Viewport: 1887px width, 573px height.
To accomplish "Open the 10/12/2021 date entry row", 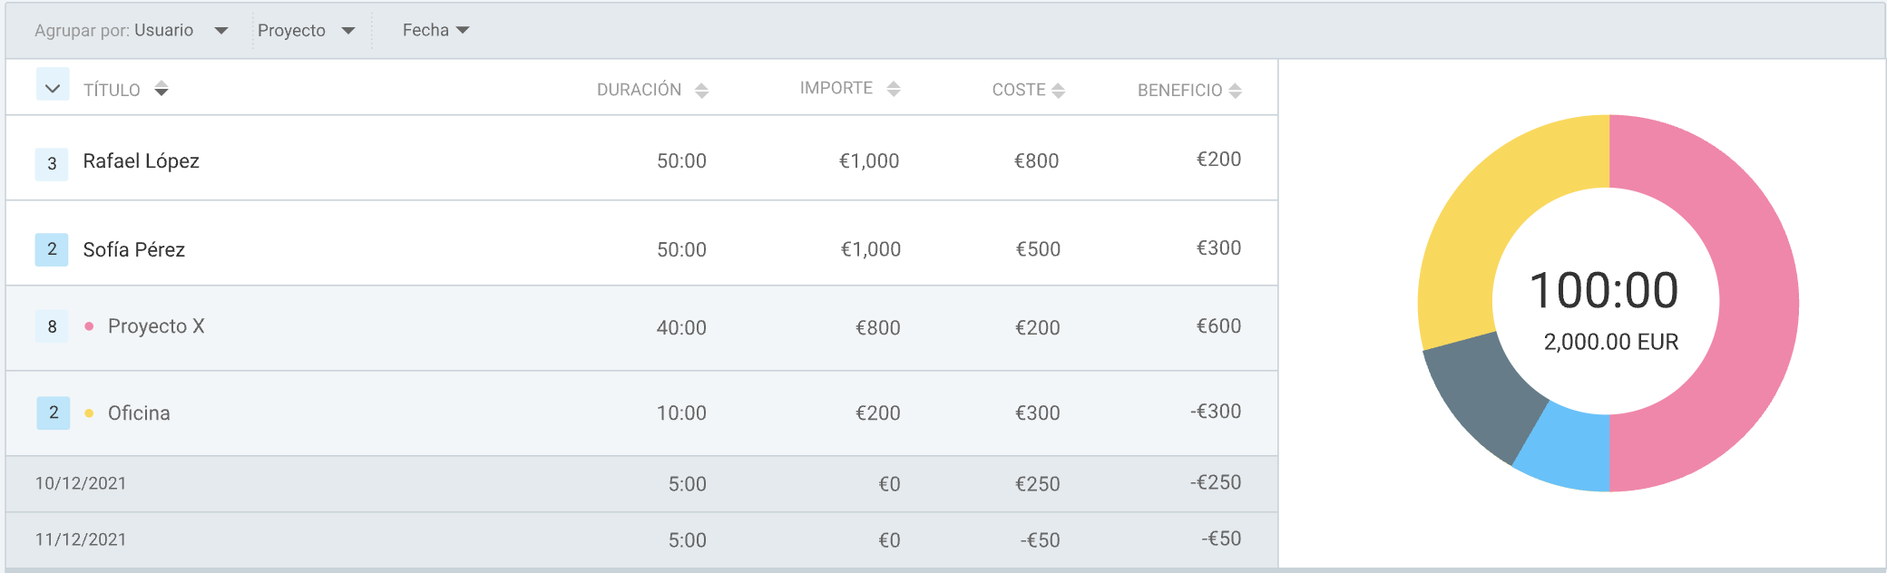I will pyautogui.click(x=641, y=484).
